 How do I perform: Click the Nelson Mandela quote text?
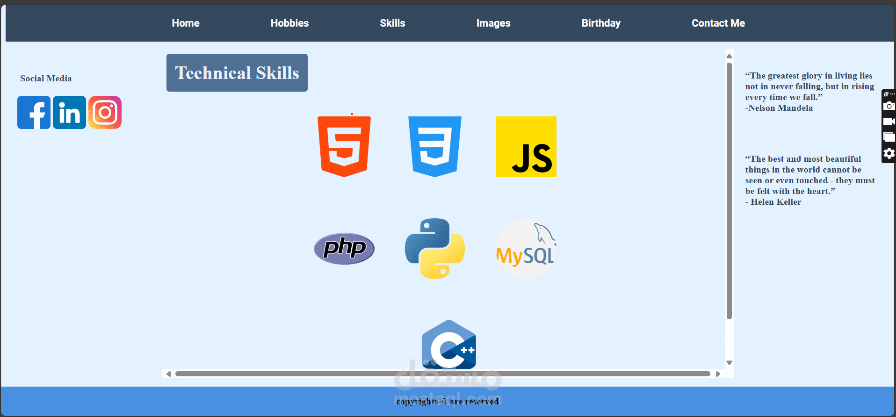coord(809,92)
